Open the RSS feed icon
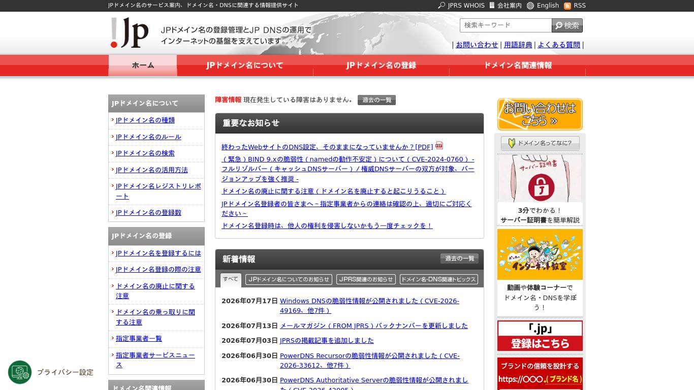 coord(567,6)
